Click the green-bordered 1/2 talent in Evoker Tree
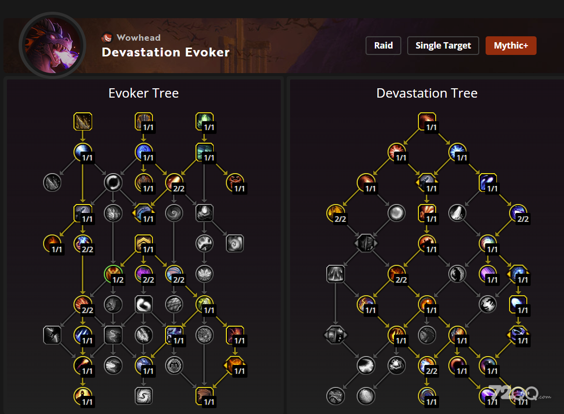 click(x=113, y=274)
